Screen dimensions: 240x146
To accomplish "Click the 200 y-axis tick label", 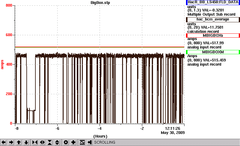I will [9, 94].
